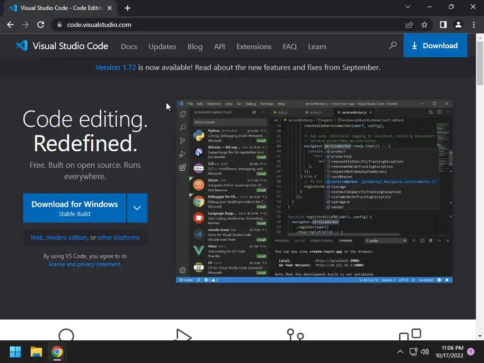Viewport: 484px width, 363px height.
Task: Open a new tab with plus icon
Action: pyautogui.click(x=128, y=8)
